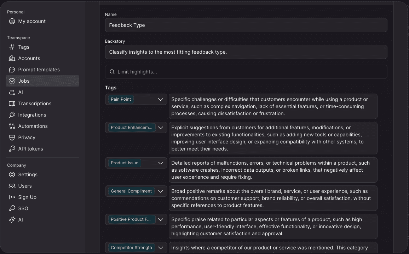Click the Sign Up password icon
This screenshot has height=254, width=409.
click(12, 197)
